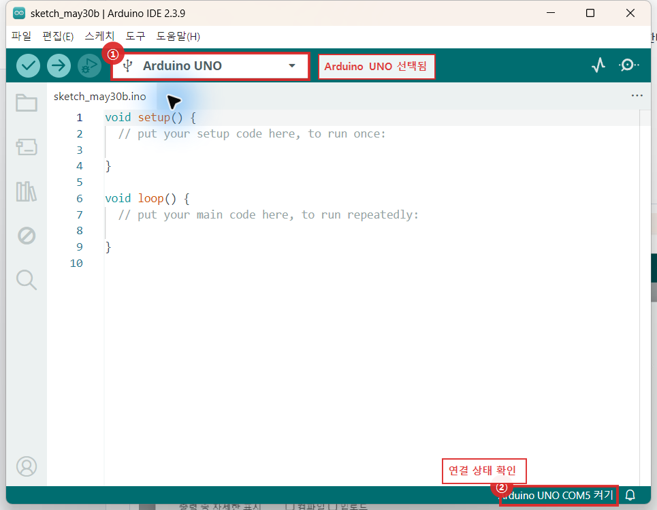The image size is (657, 510).
Task: Open the account profile icon
Action: 27,466
